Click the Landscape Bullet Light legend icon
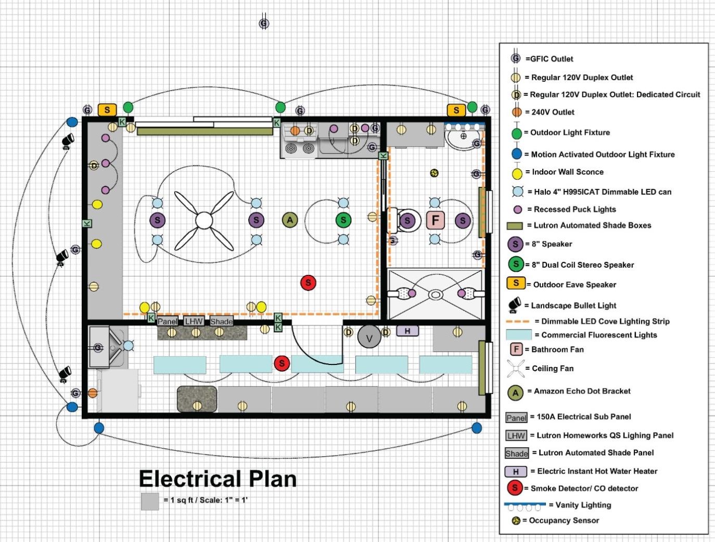The image size is (715, 542). pos(515,304)
